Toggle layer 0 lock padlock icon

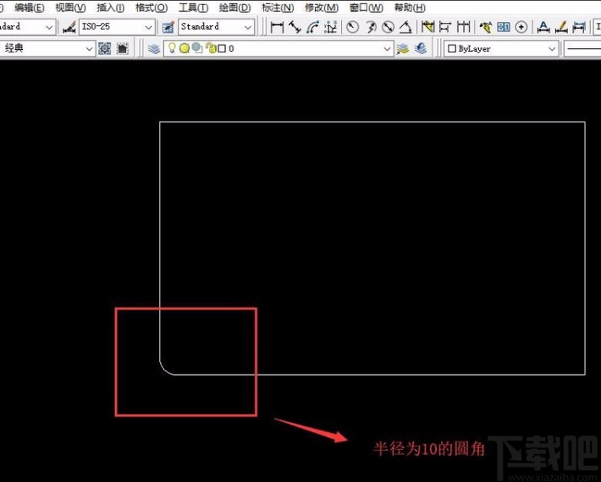tap(211, 48)
